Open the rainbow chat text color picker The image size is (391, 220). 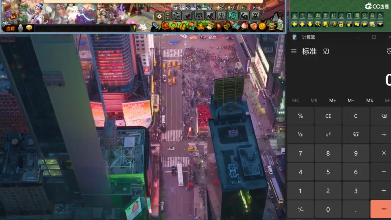pyautogui.click(x=134, y=28)
